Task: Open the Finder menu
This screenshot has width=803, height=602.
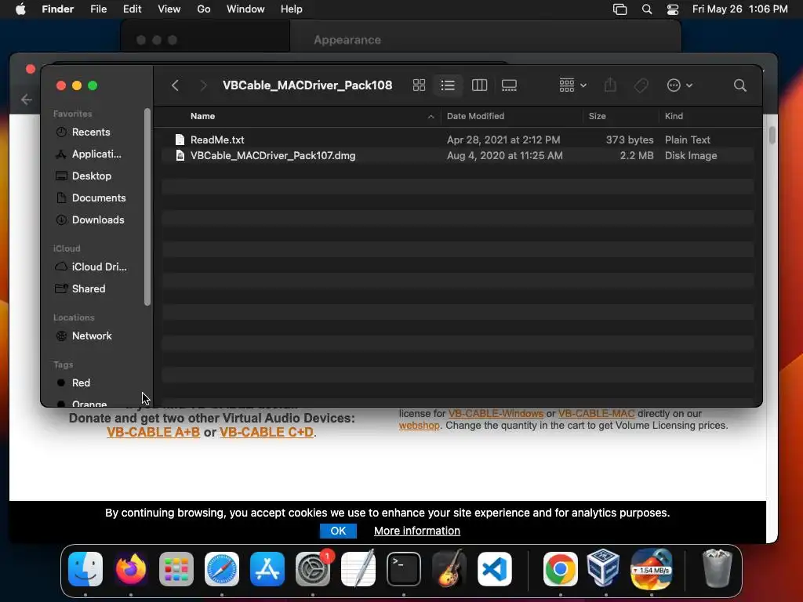Action: pyautogui.click(x=57, y=9)
